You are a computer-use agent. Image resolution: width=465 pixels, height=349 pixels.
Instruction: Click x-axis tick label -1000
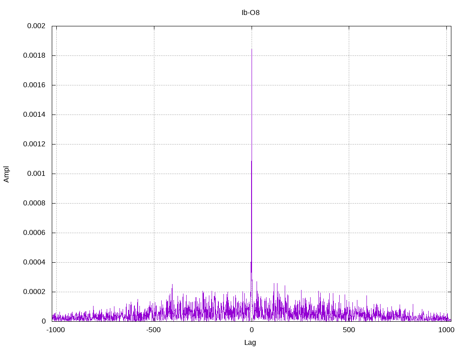tap(55, 330)
